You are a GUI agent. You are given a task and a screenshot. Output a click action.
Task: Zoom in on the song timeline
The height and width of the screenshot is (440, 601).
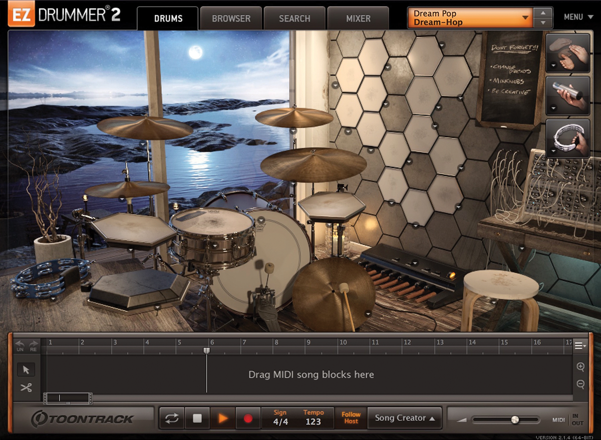tap(580, 367)
